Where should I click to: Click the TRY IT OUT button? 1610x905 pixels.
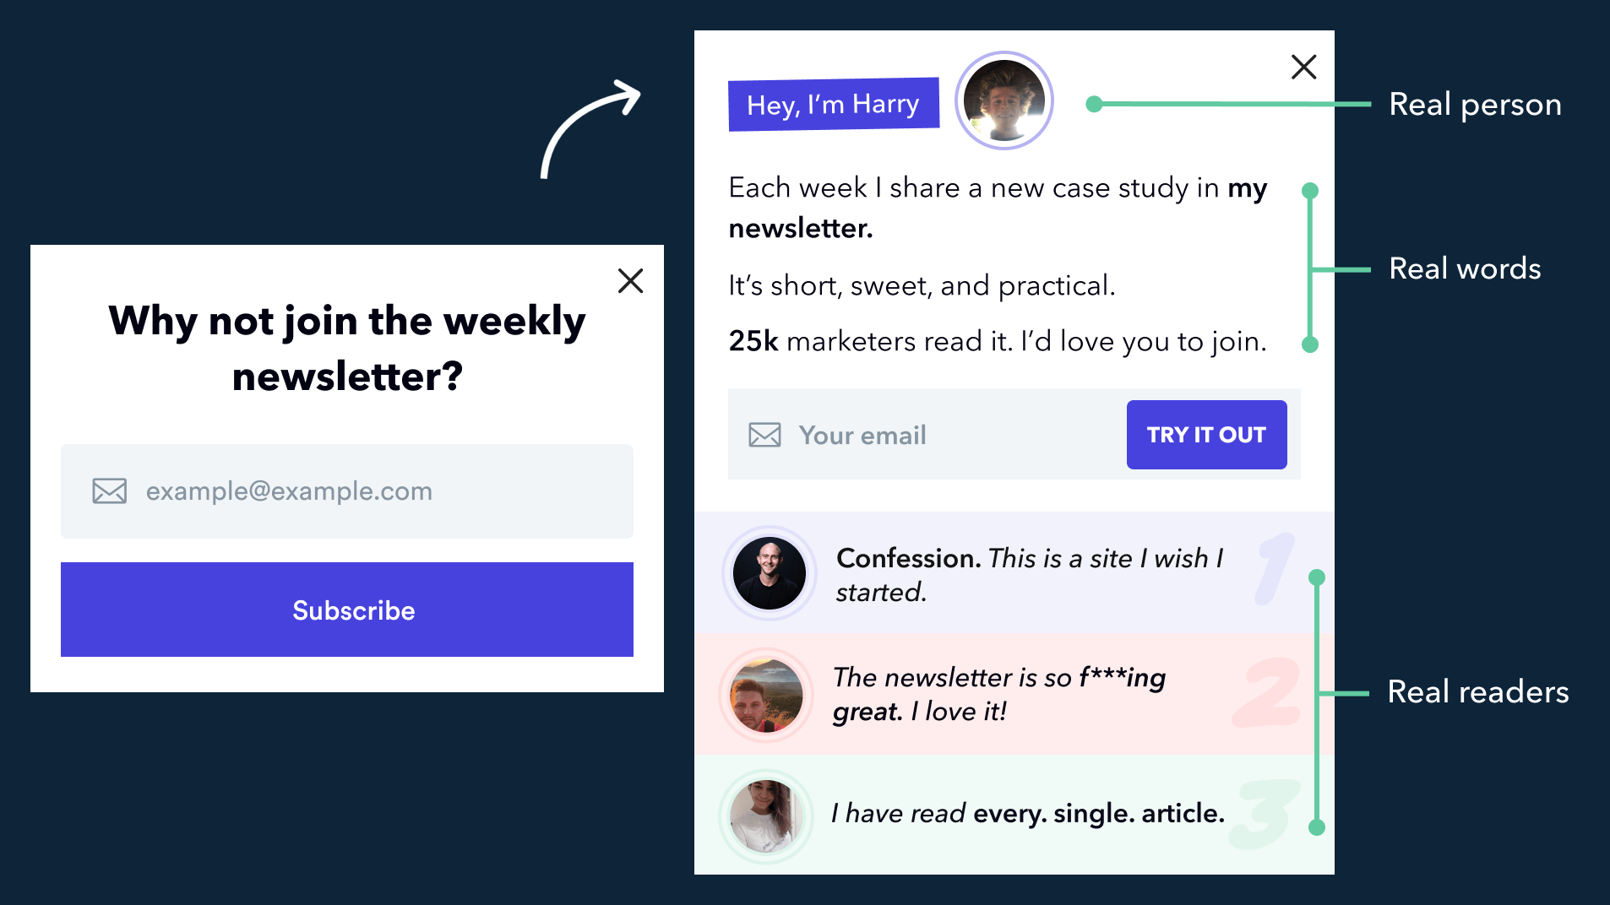click(1206, 435)
